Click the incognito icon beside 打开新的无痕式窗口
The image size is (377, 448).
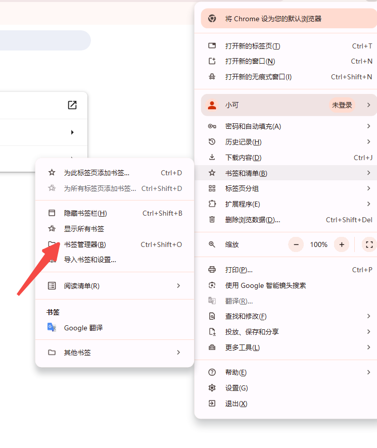pyautogui.click(x=212, y=77)
